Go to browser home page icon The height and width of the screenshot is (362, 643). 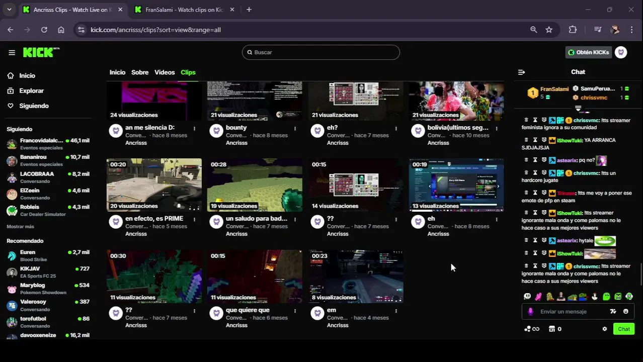(x=61, y=30)
